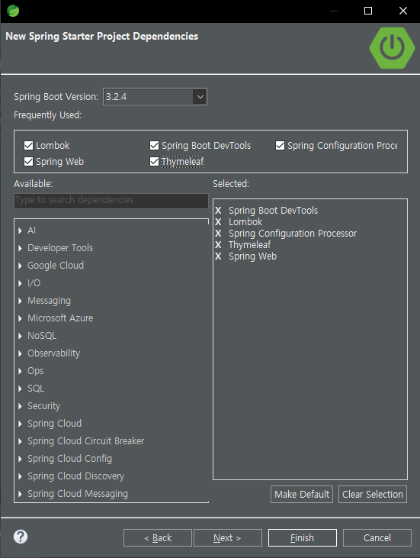Focus the dependency search field
420x558 pixels.
[x=111, y=200]
